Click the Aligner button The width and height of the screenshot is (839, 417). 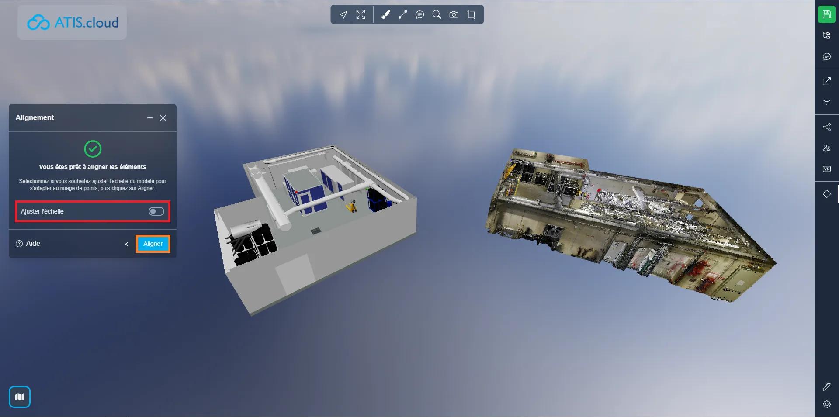point(153,244)
